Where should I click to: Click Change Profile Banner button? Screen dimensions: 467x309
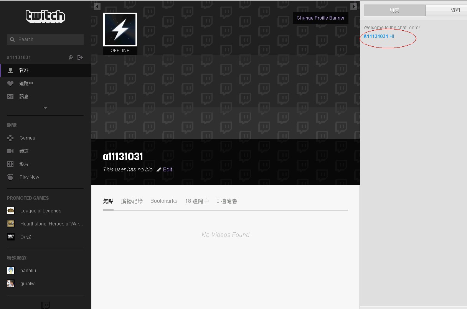tap(320, 18)
